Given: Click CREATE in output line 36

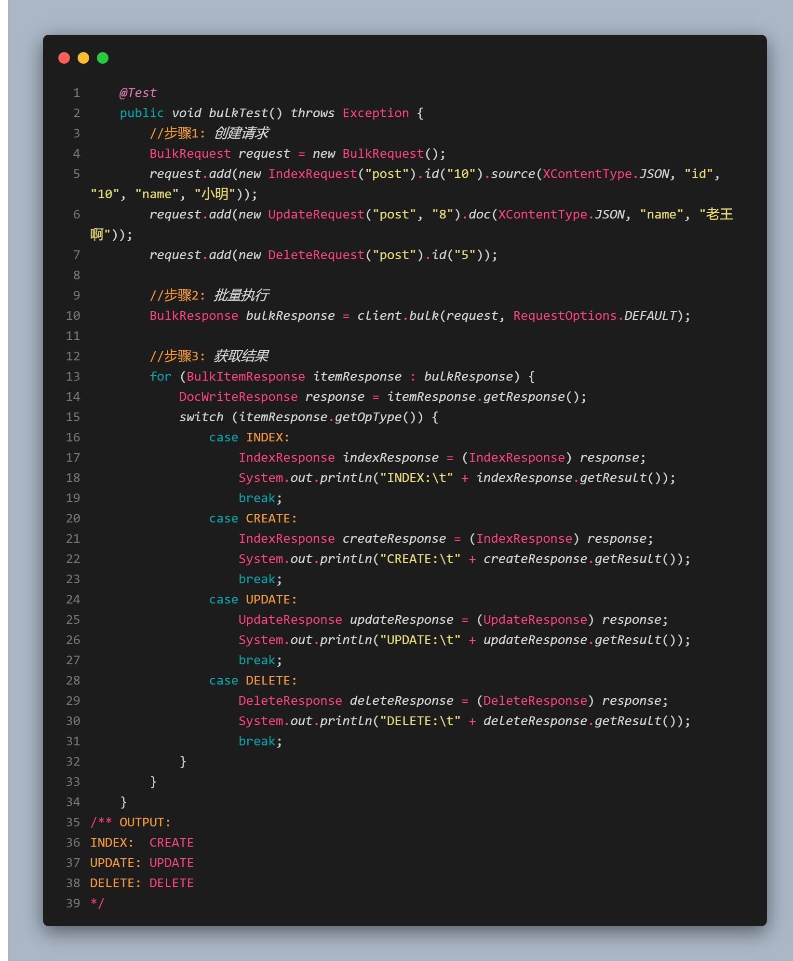Looking at the screenshot, I should click(171, 842).
